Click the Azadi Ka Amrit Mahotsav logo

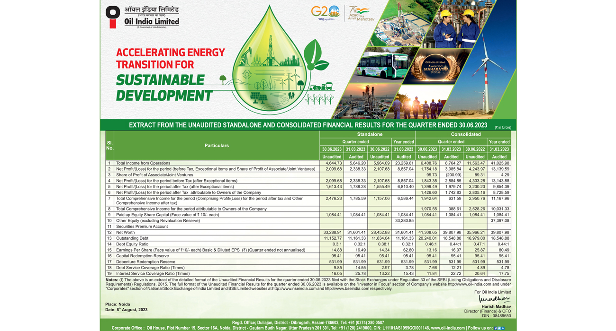click(361, 13)
